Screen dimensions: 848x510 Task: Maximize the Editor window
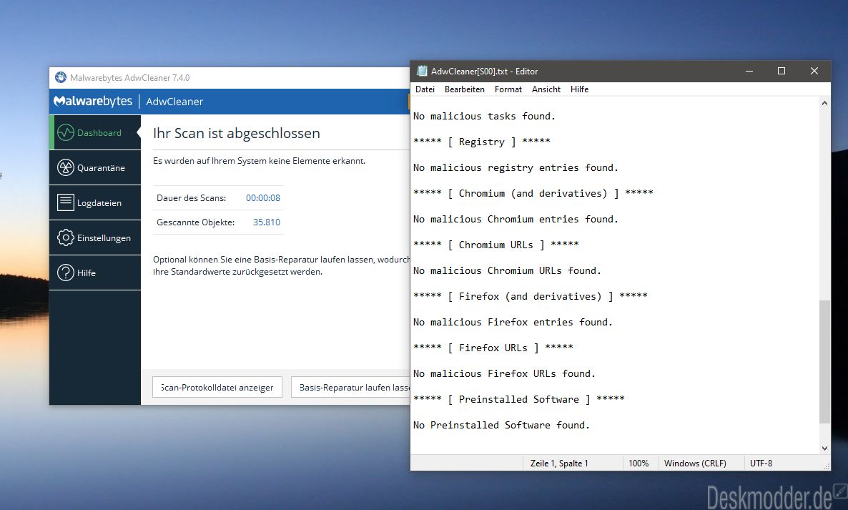point(782,71)
